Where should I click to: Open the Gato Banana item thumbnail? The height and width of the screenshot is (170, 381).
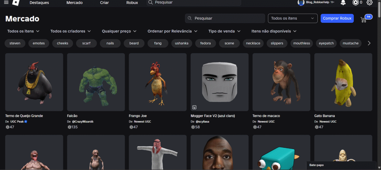[343, 82]
